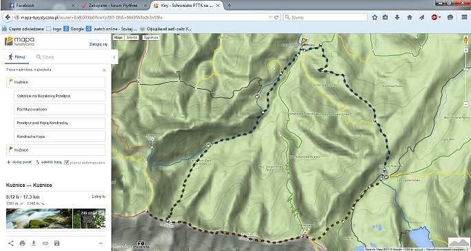This screenshot has width=471, height=251.
Task: Open bookmarks list clipboard icon
Action: pos(385,17)
